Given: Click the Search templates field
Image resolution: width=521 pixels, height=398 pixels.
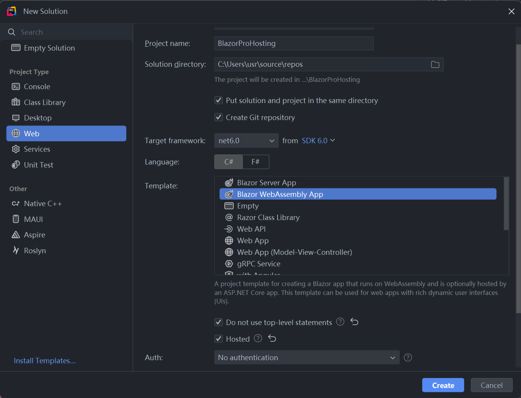Looking at the screenshot, I should (66, 32).
